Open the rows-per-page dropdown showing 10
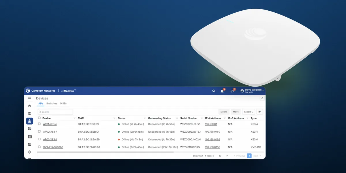This screenshot has width=346, height=173. [223, 156]
